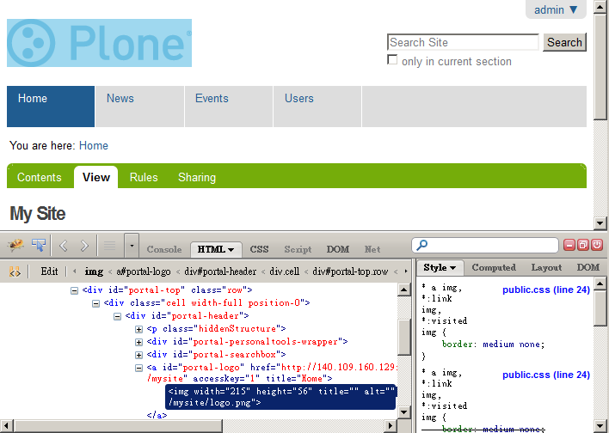The height and width of the screenshot is (433, 609).
Task: Collapse the div#portal-top node
Action: coord(74,290)
